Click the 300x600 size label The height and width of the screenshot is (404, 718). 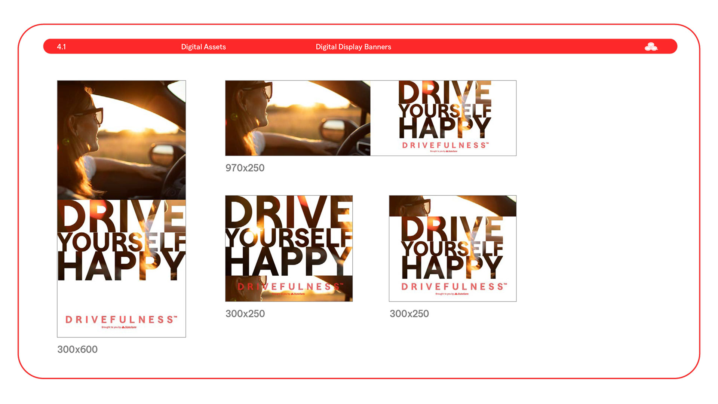point(77,349)
